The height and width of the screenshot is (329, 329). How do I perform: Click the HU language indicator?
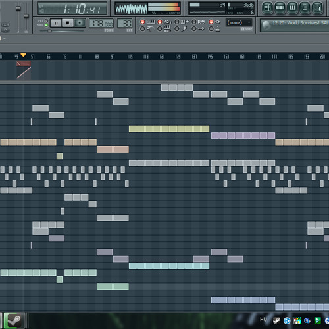263,320
